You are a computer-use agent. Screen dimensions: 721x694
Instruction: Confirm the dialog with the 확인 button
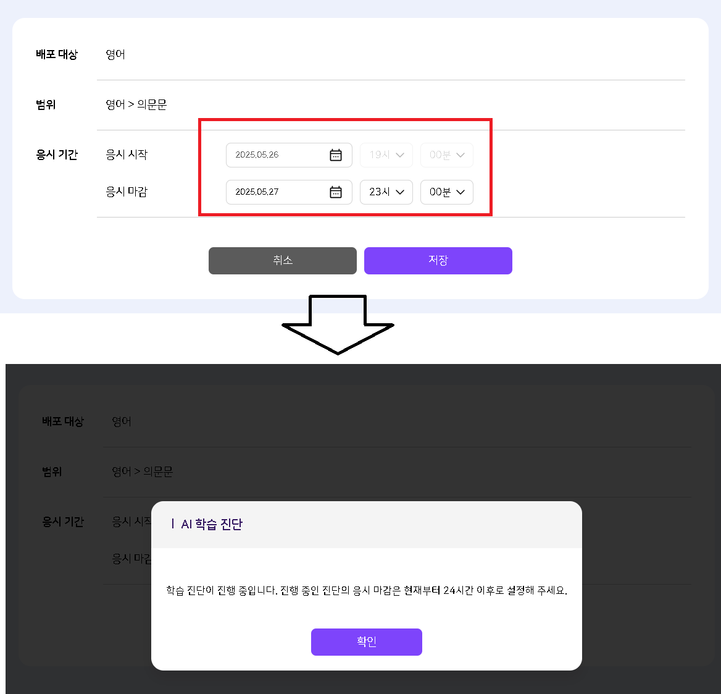tap(367, 641)
